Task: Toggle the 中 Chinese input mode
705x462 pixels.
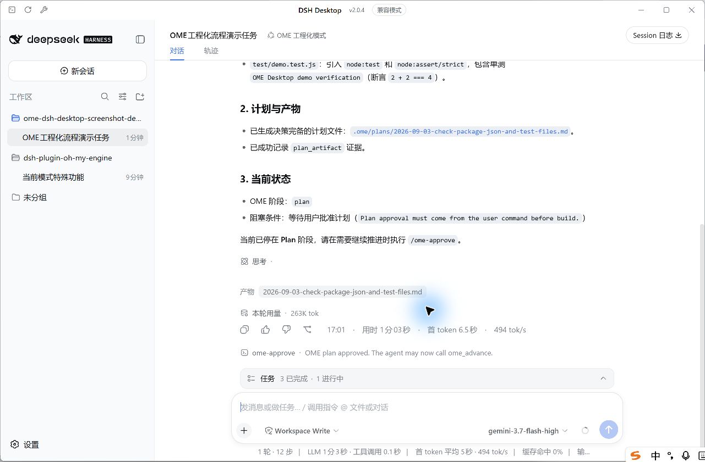Action: [655, 455]
